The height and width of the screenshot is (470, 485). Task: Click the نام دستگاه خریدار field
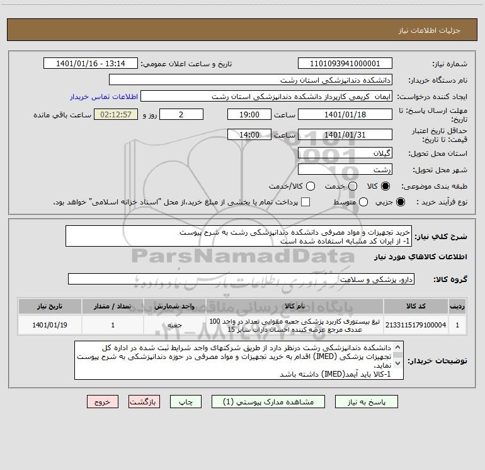click(251, 79)
